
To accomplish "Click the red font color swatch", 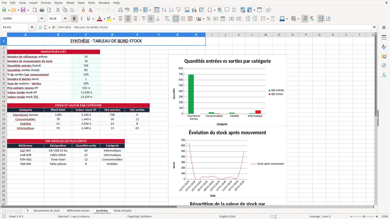I will click(100, 19).
